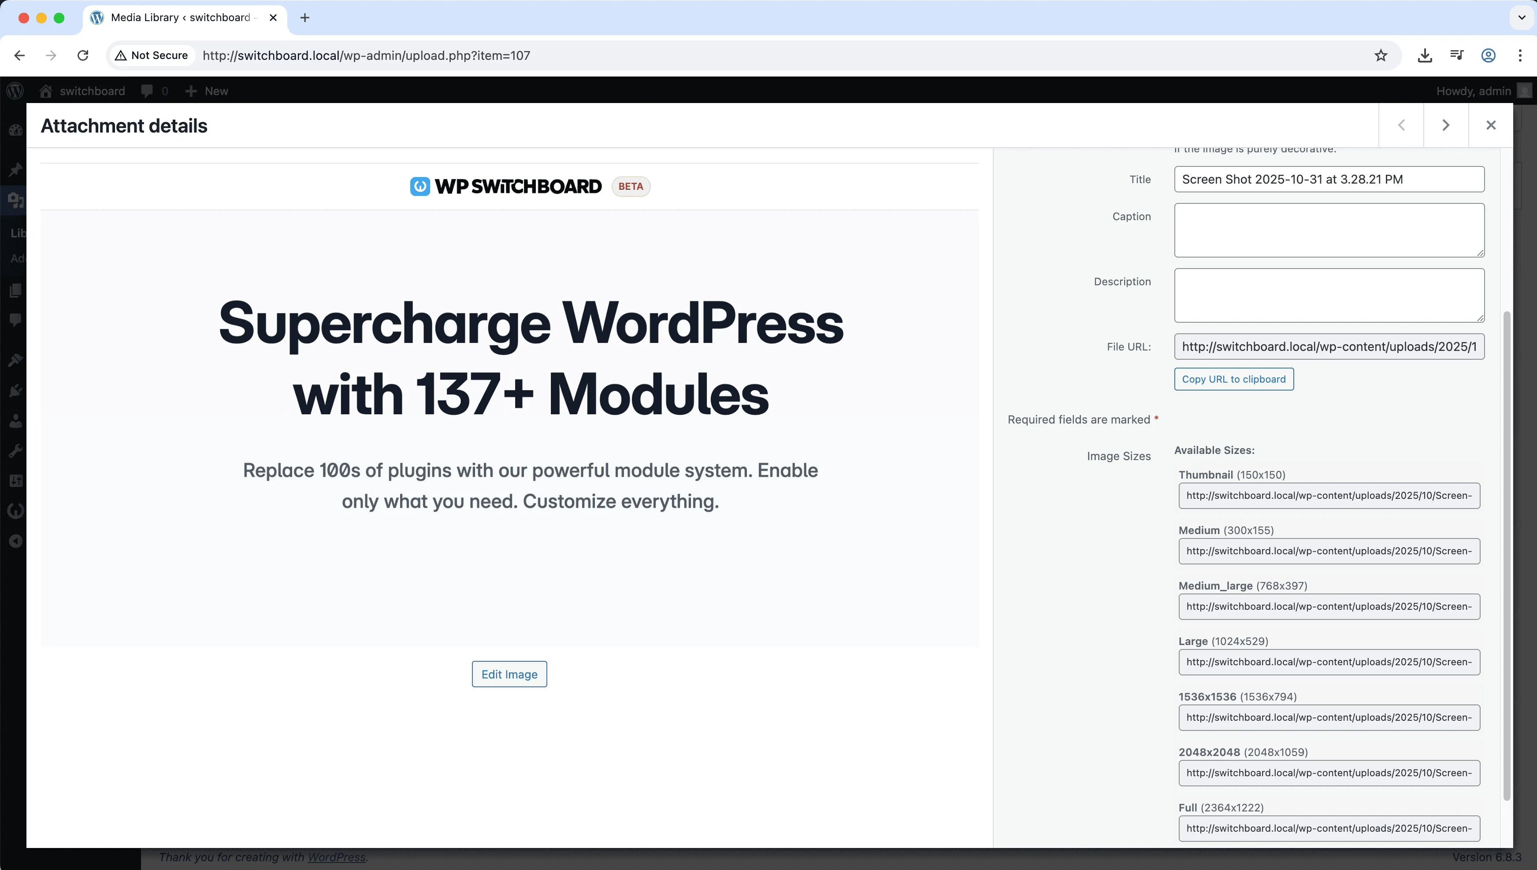Open the Media library icon
1537x870 pixels.
coord(16,200)
